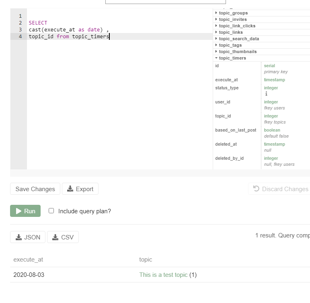Click the download icon on CSV button

point(55,237)
